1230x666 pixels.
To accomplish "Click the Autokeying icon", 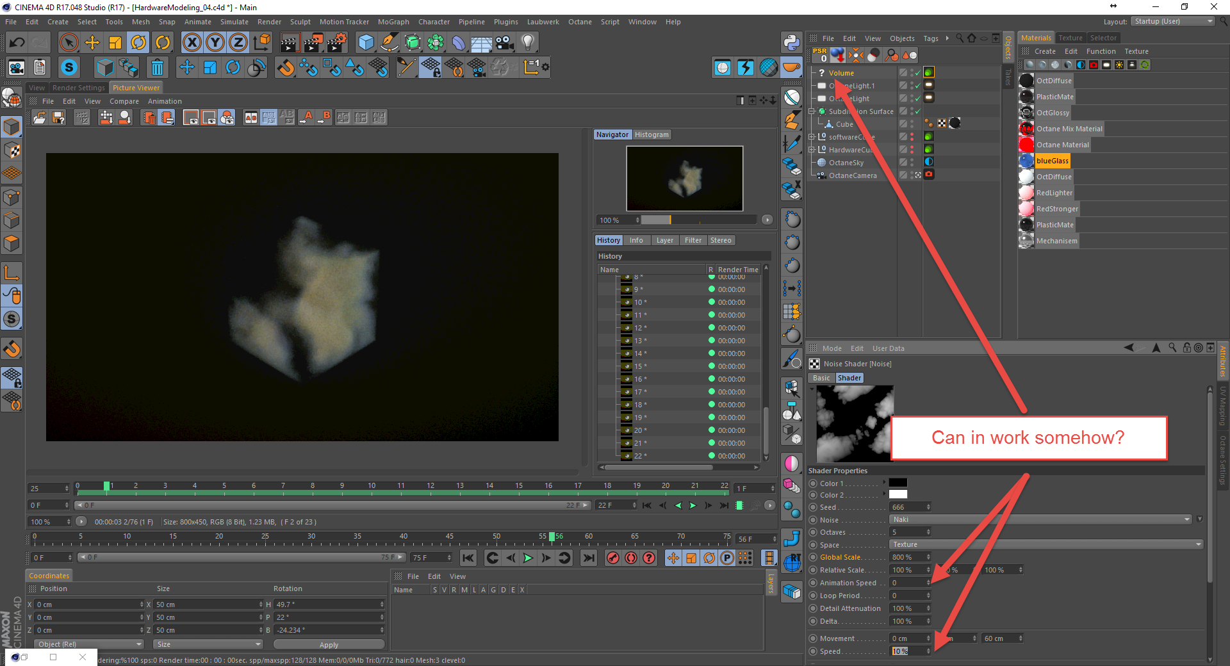I will point(631,558).
